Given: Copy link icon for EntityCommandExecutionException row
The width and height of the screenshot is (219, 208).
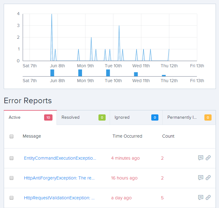Looking at the screenshot, I should [208, 158].
